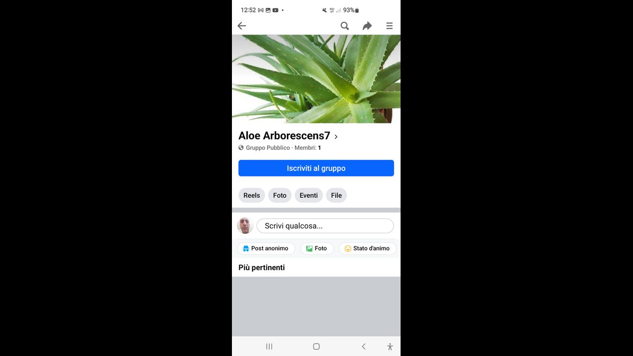The width and height of the screenshot is (633, 356).
Task: Tap the user profile picture thumbnail
Action: [x=245, y=226]
